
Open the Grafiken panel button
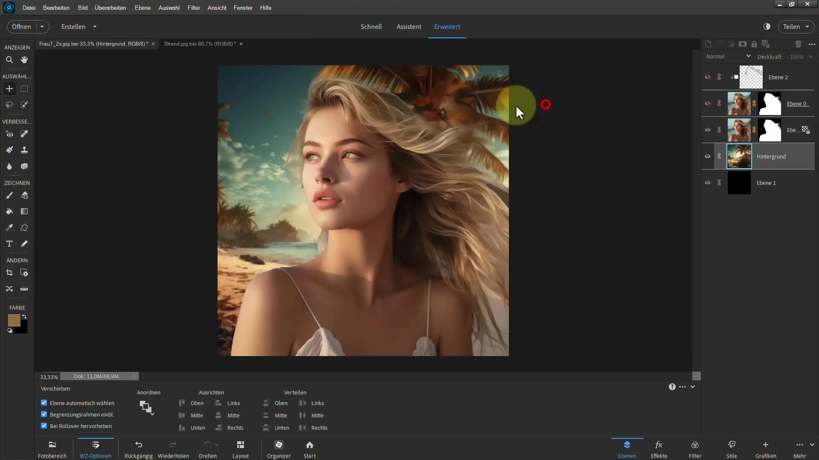tap(766, 449)
